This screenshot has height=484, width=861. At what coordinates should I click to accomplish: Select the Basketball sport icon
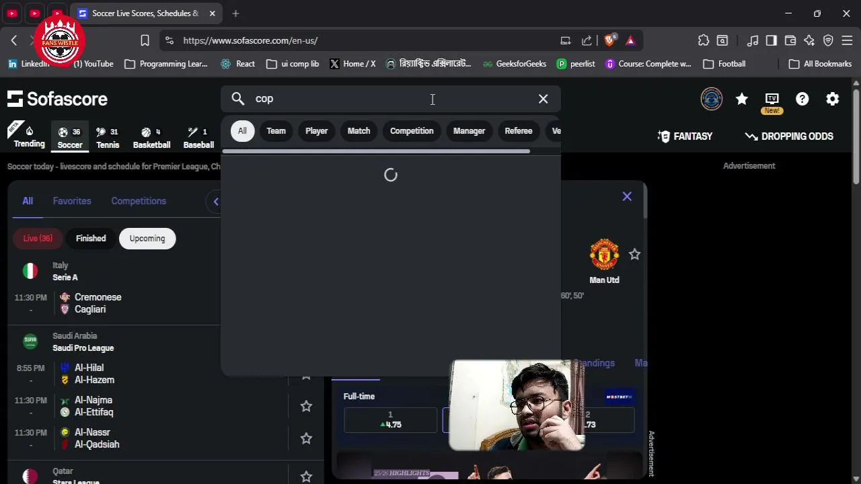[x=151, y=137]
